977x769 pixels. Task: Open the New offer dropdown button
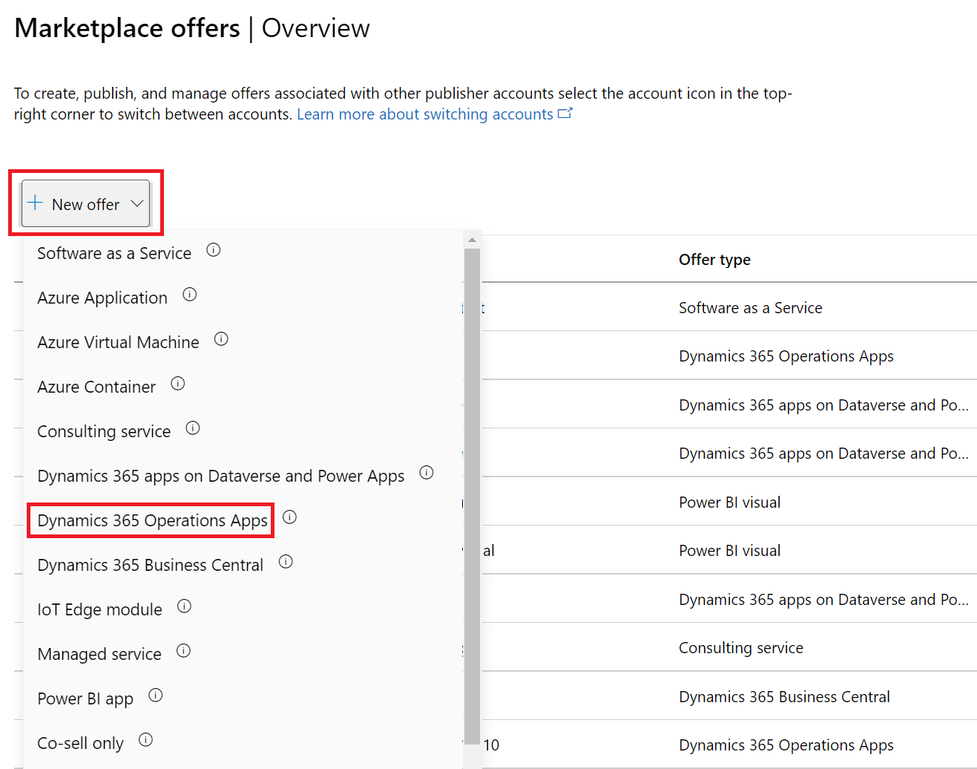tap(85, 204)
